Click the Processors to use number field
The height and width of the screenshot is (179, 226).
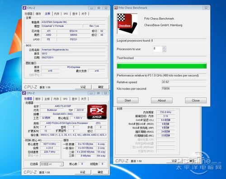pyautogui.click(x=158, y=49)
